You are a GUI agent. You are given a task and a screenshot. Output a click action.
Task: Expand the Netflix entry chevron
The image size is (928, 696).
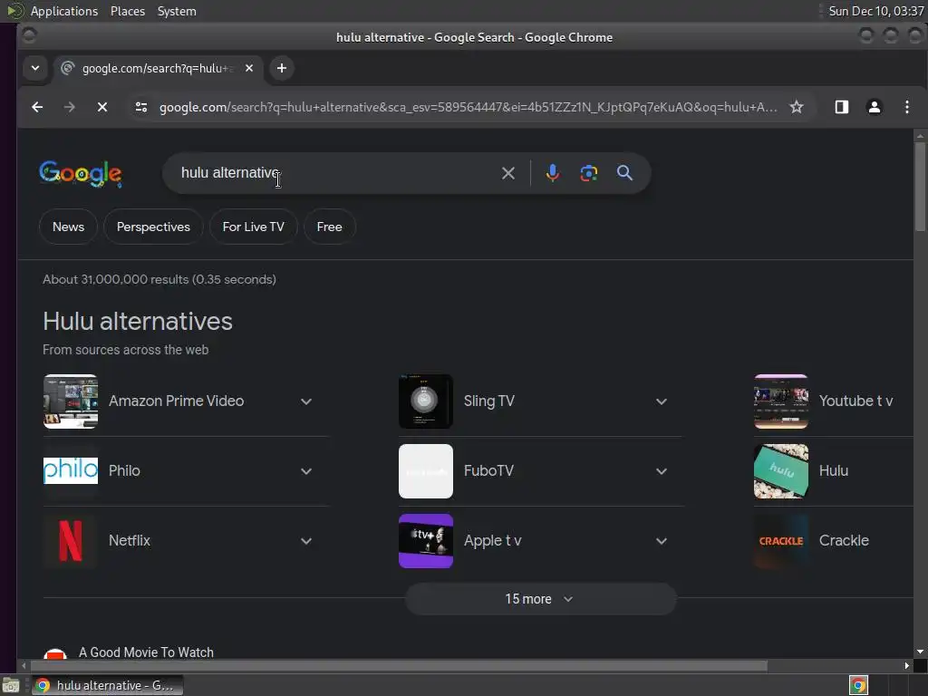(x=306, y=542)
